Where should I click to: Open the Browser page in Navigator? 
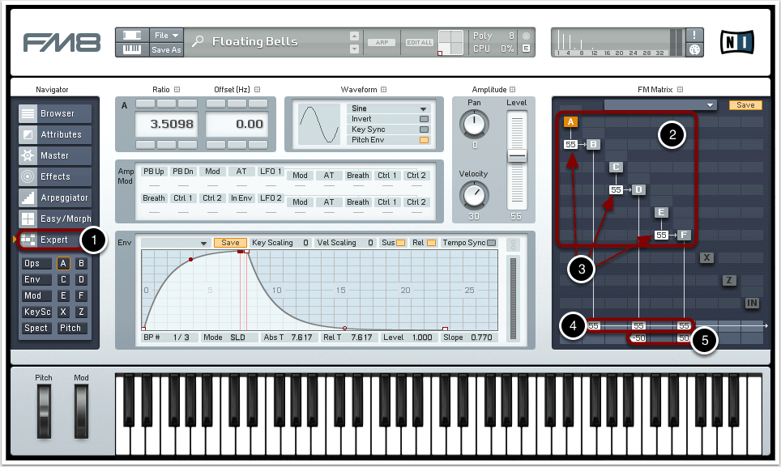pos(55,113)
